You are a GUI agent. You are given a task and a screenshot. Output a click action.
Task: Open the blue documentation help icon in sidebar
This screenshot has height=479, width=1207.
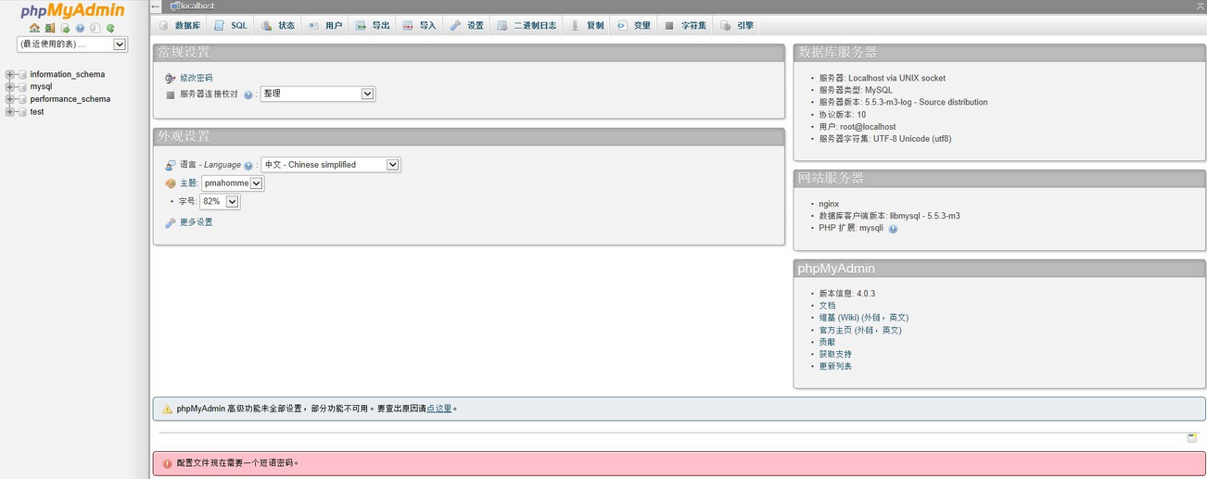[81, 28]
